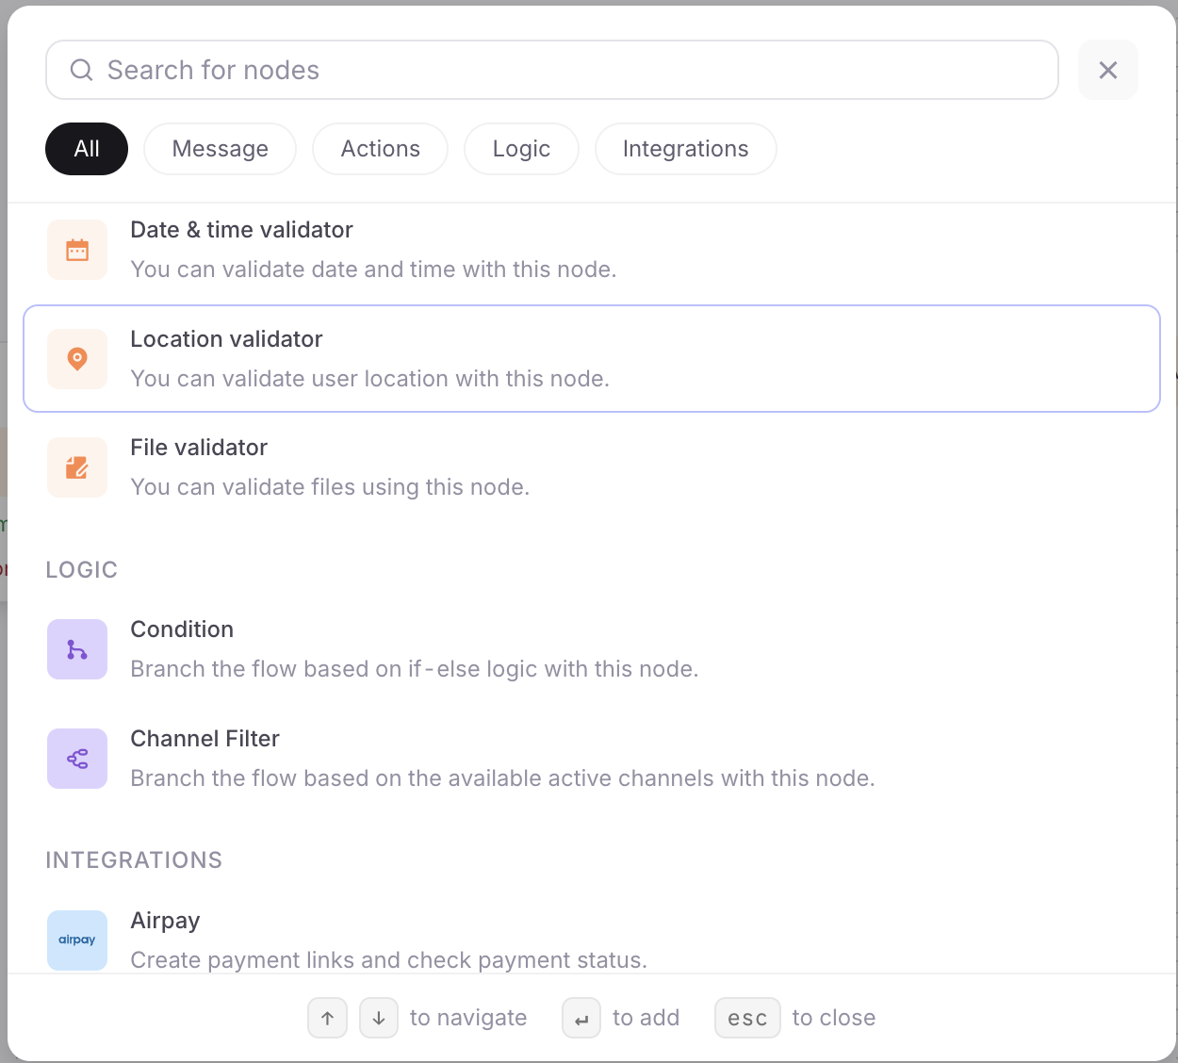This screenshot has width=1178, height=1063.
Task: Click 'You can validate user location' description
Action: pos(369,379)
